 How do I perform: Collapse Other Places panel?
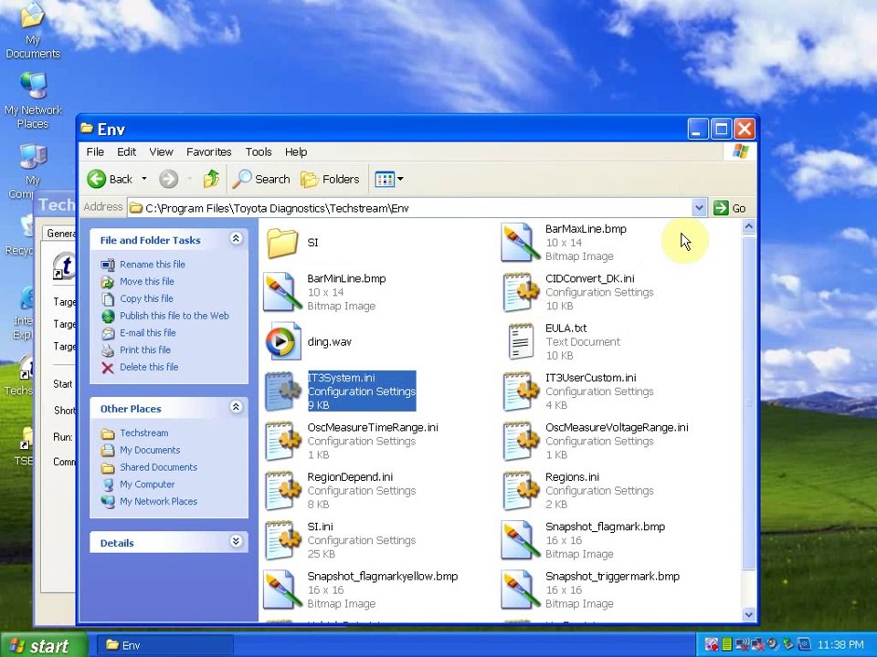[x=236, y=407]
